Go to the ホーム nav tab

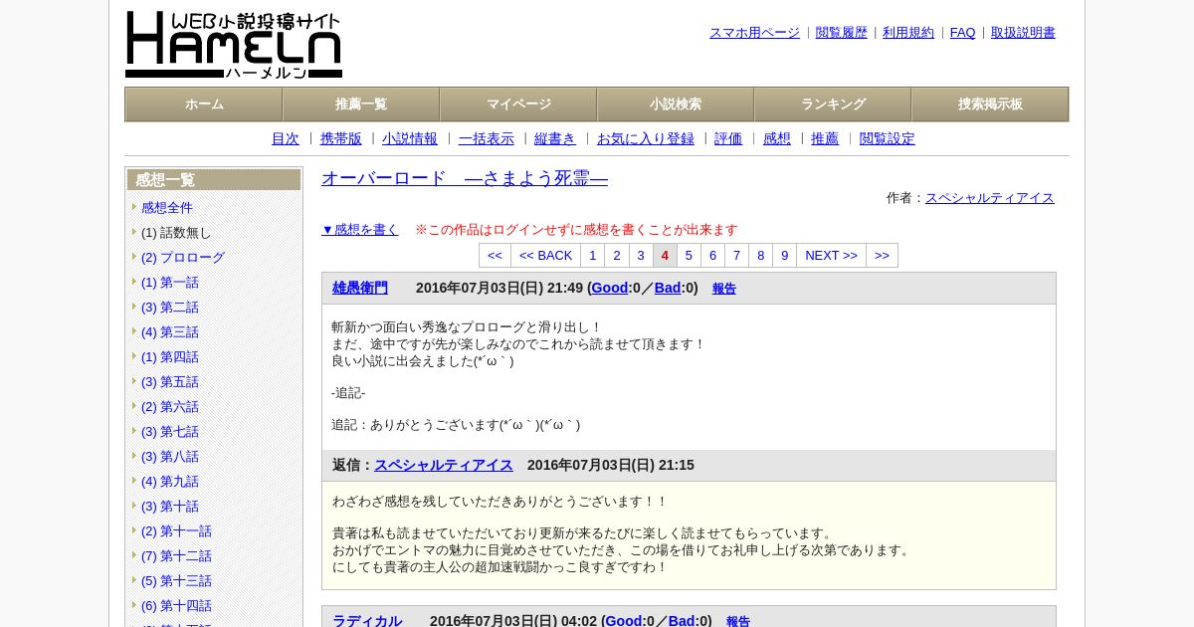tap(204, 104)
